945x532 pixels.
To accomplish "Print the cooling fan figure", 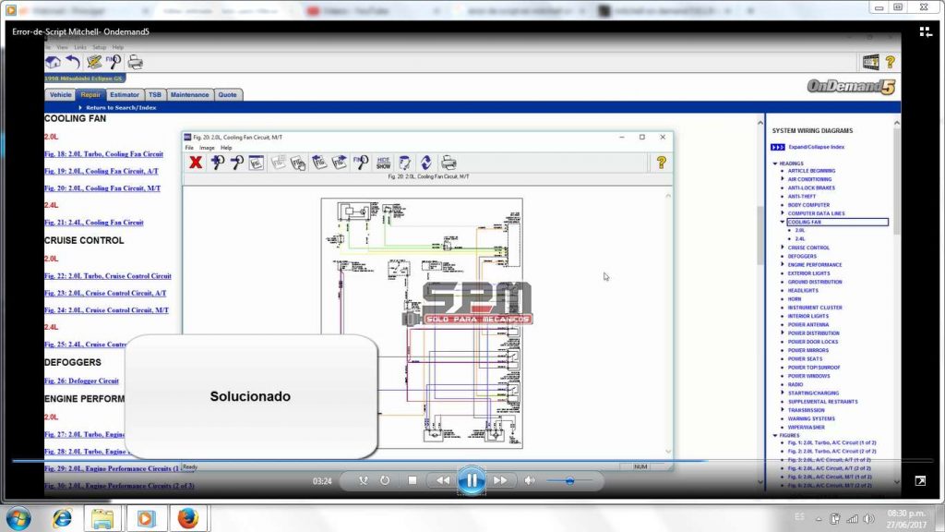I will tap(449, 163).
